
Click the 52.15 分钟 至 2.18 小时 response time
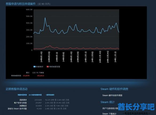click(x=57, y=100)
